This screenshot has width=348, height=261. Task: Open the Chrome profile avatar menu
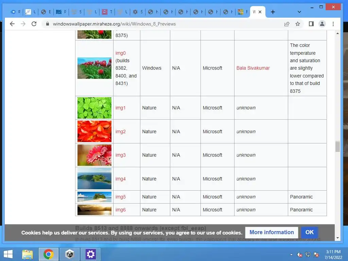click(x=322, y=24)
